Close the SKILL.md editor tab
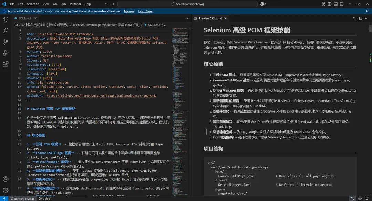Screen dimensions: 372x201 point(35,18)
